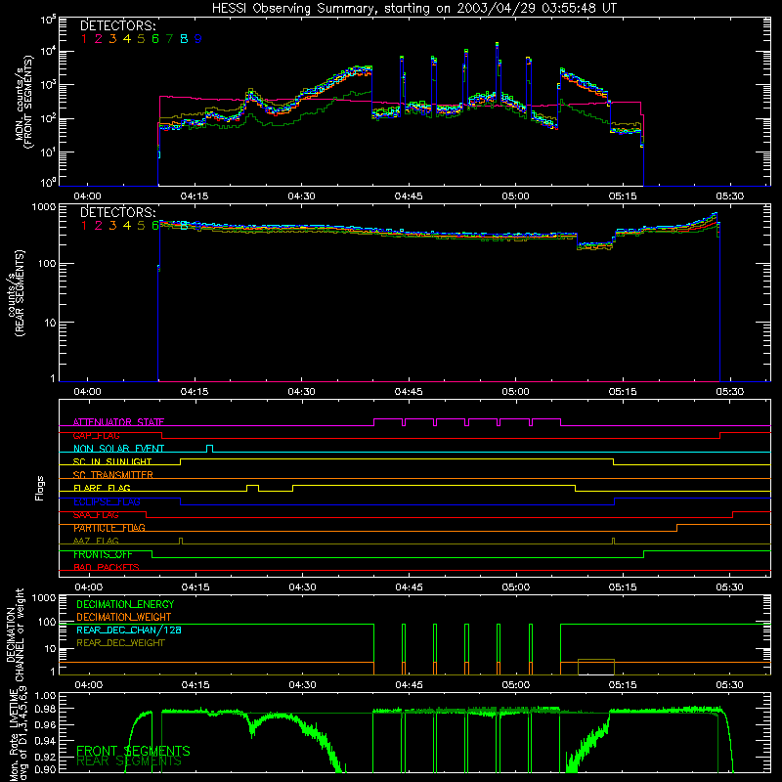This screenshot has width=782, height=782.
Task: Click 1000 y-tick on rear segments plot
Action: 44,207
